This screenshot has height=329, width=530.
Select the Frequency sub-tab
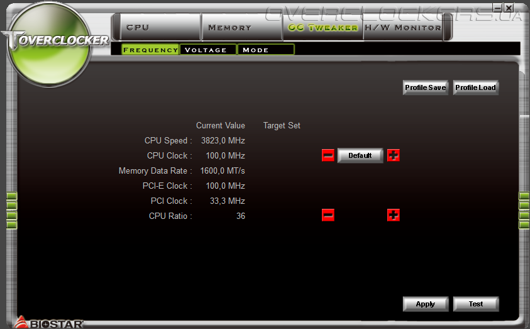(x=150, y=50)
